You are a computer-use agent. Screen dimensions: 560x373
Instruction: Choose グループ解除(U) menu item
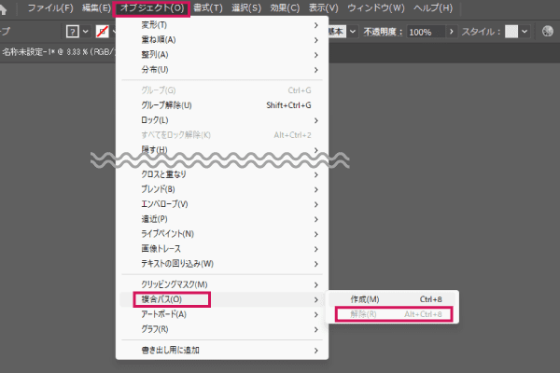(222, 105)
